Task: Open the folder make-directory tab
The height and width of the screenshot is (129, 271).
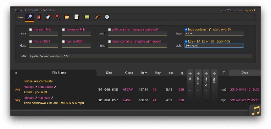Action: (x=67, y=17)
